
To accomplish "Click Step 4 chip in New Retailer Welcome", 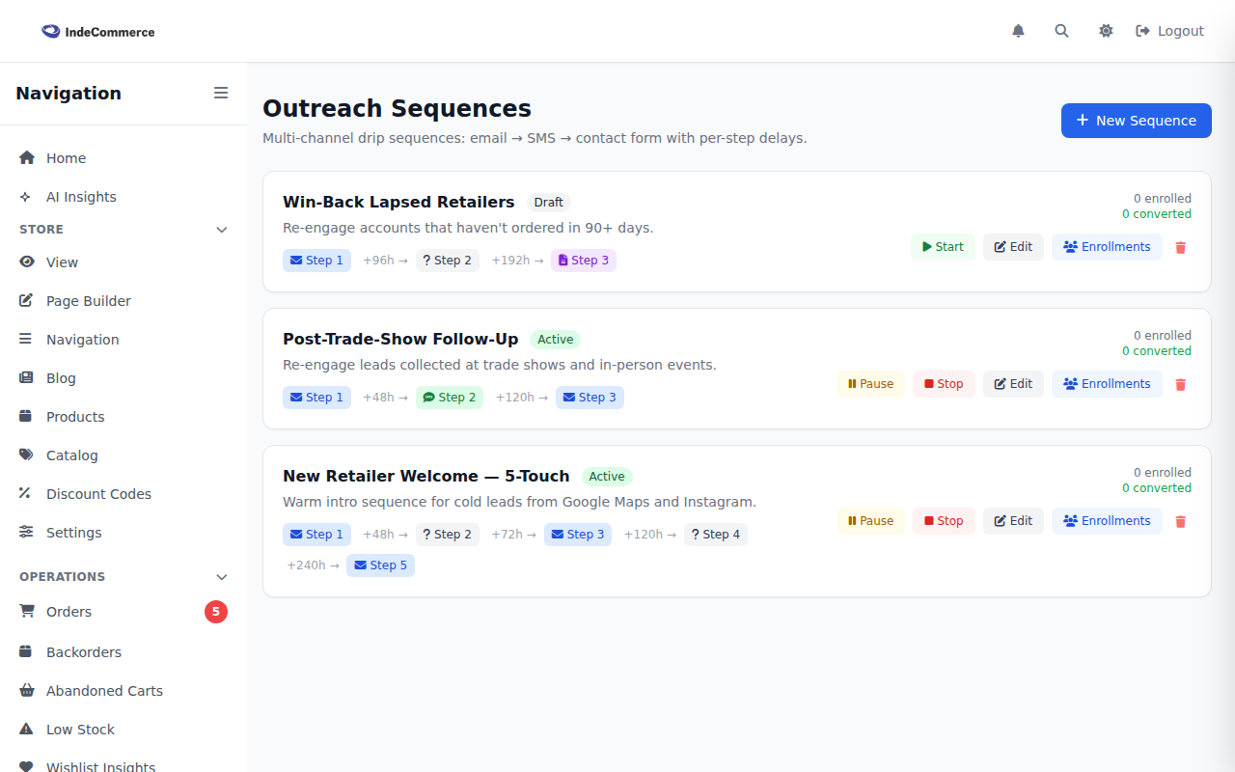I will click(716, 535).
